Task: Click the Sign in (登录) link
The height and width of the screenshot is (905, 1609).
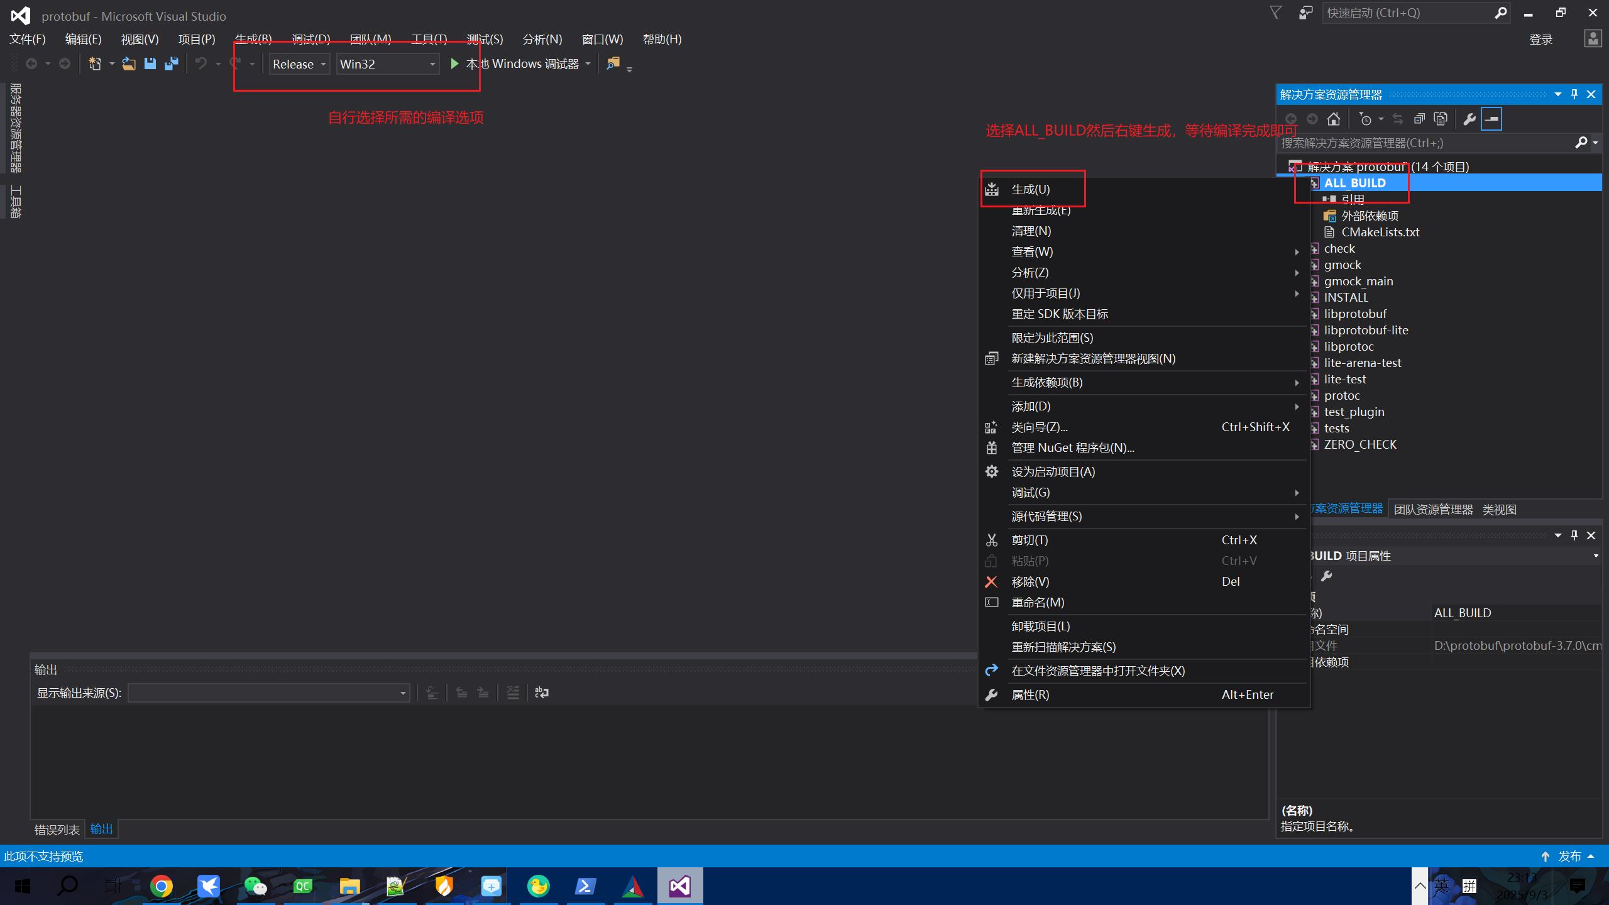Action: [x=1540, y=40]
